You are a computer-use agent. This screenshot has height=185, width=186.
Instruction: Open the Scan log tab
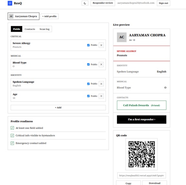point(45,29)
